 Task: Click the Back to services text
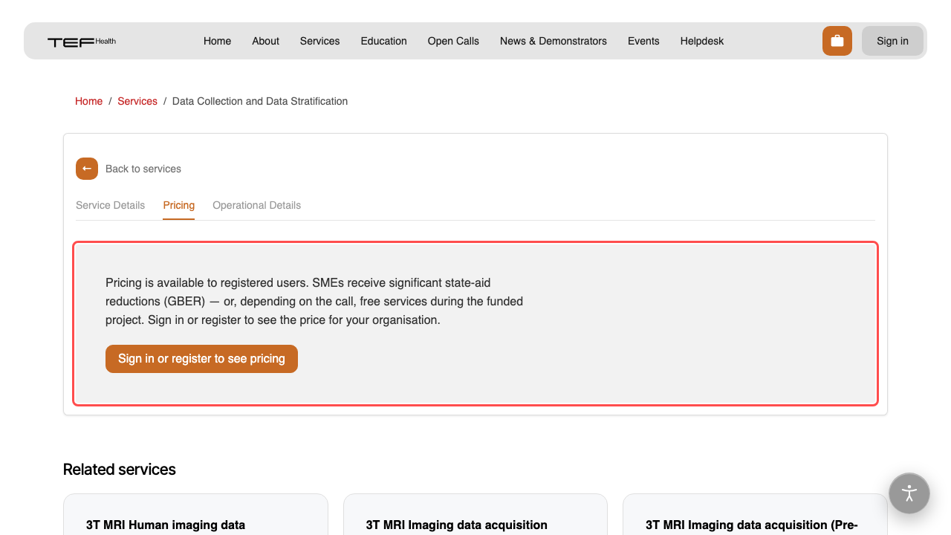tap(143, 169)
